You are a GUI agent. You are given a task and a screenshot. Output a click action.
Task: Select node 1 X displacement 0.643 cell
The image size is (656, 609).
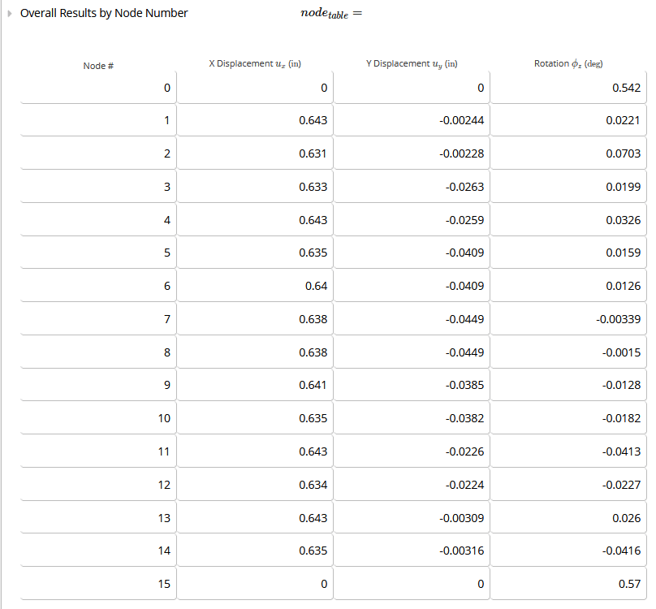[x=255, y=120]
